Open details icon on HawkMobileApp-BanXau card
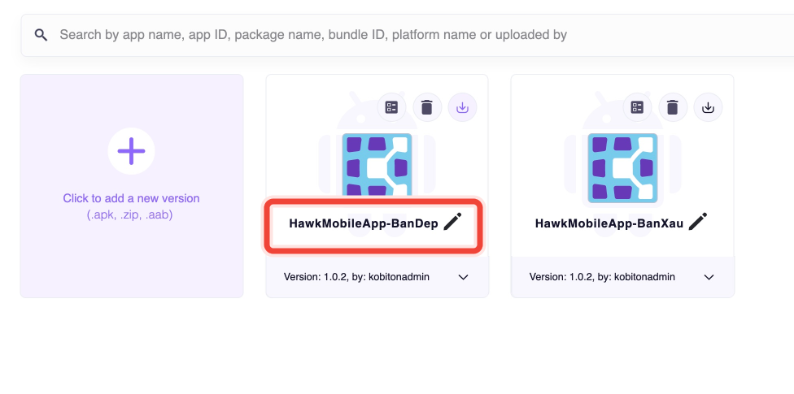Screen dimensions: 794x394 tap(638, 107)
